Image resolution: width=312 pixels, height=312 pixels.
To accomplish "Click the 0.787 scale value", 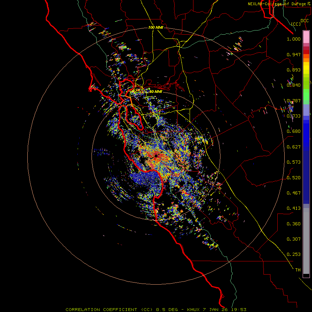I will coord(294,101).
